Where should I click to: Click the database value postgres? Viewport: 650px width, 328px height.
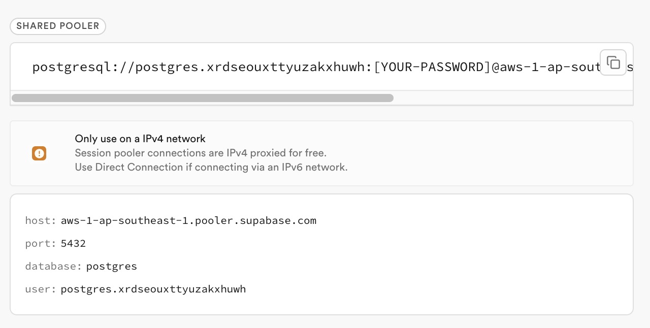point(112,266)
